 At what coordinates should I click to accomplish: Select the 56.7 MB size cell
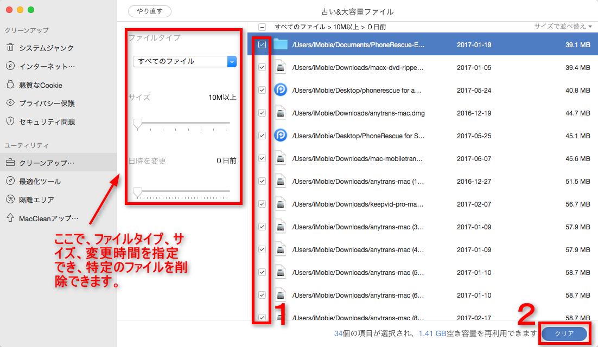(578, 204)
